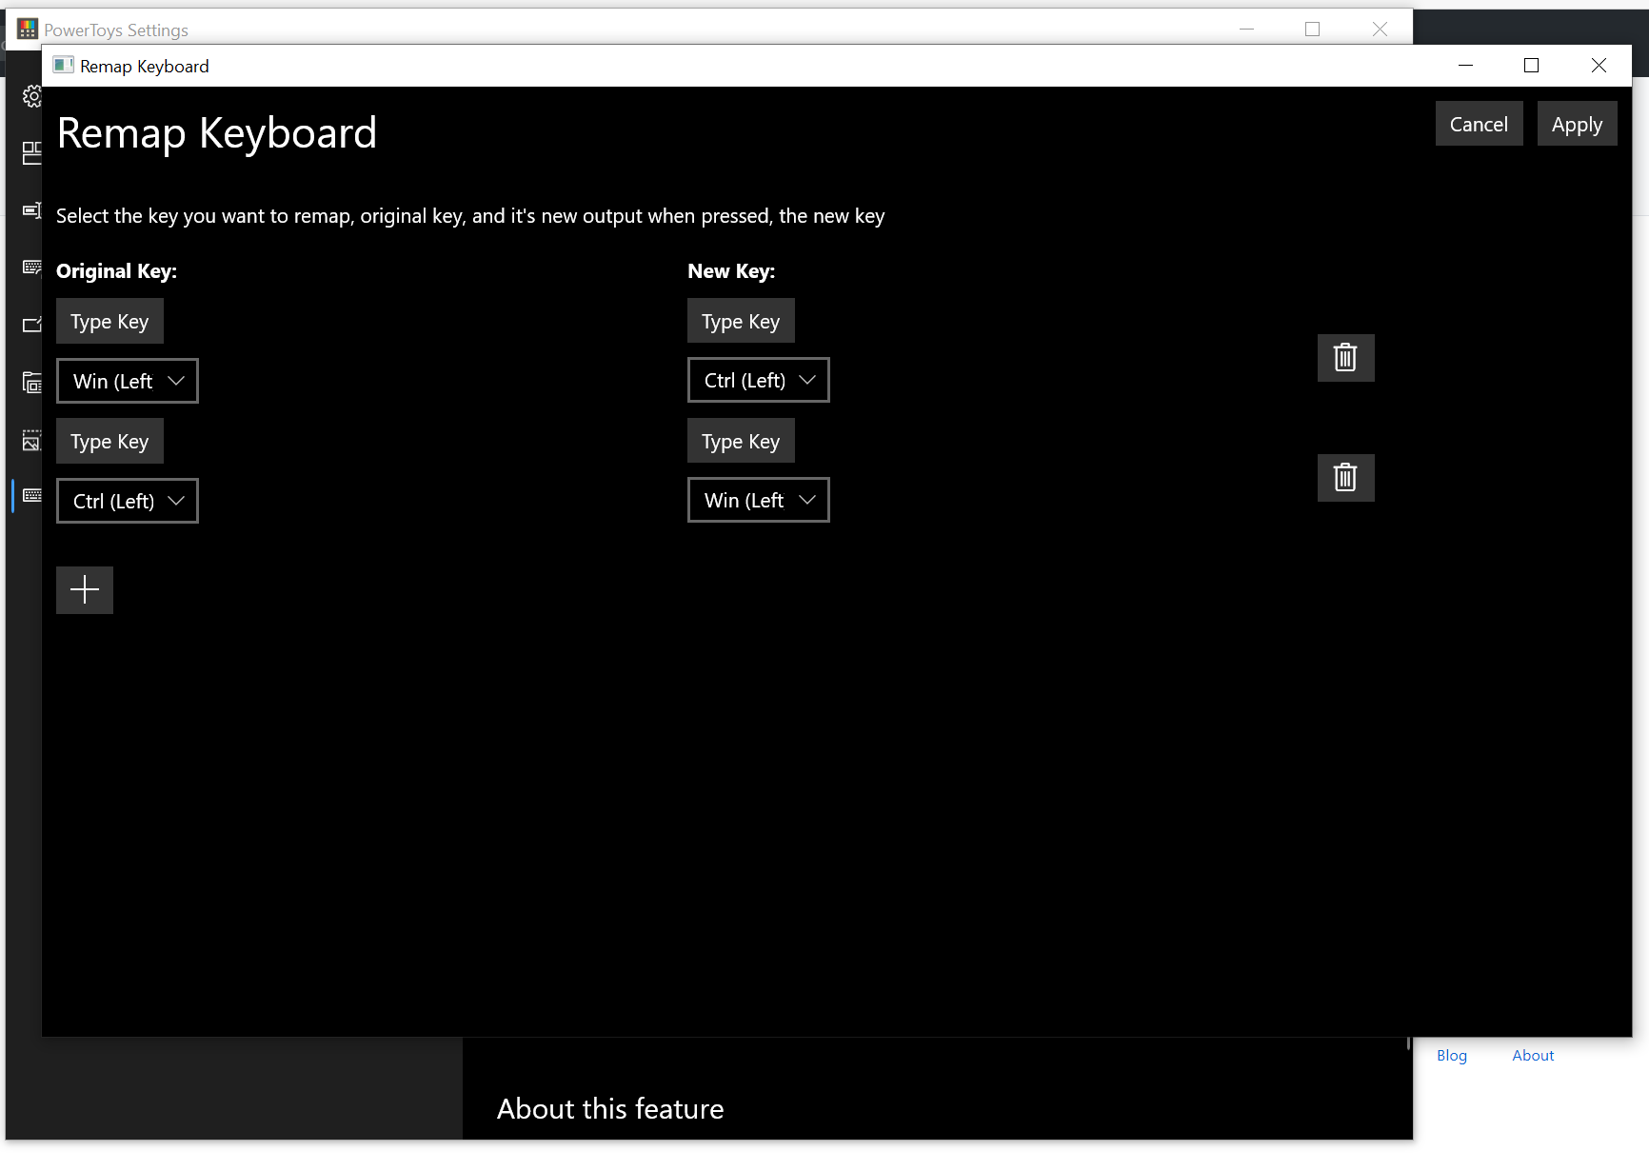
Task: Open the Win (Left) original key dropdown
Action: pos(127,380)
